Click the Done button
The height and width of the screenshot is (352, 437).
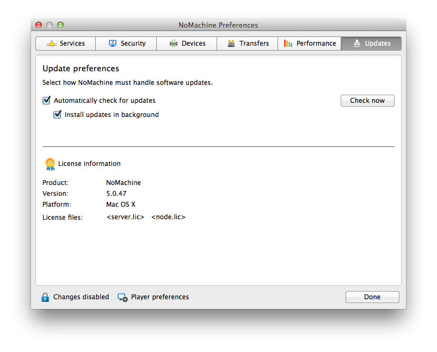372,297
